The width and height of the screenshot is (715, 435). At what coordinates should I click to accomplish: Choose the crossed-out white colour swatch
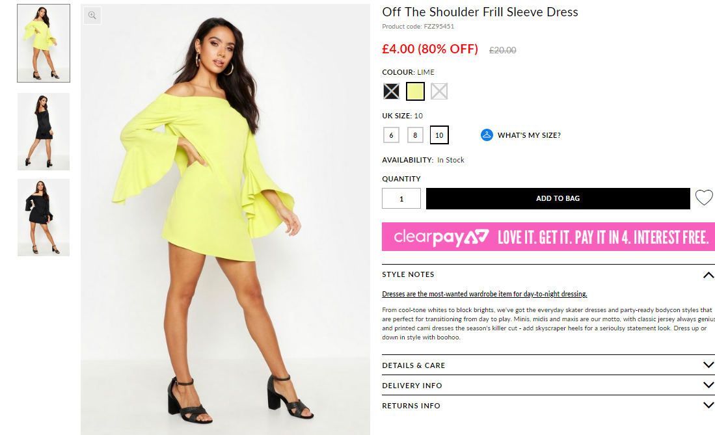pyautogui.click(x=439, y=91)
